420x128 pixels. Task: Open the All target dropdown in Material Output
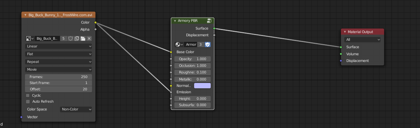click(x=363, y=39)
